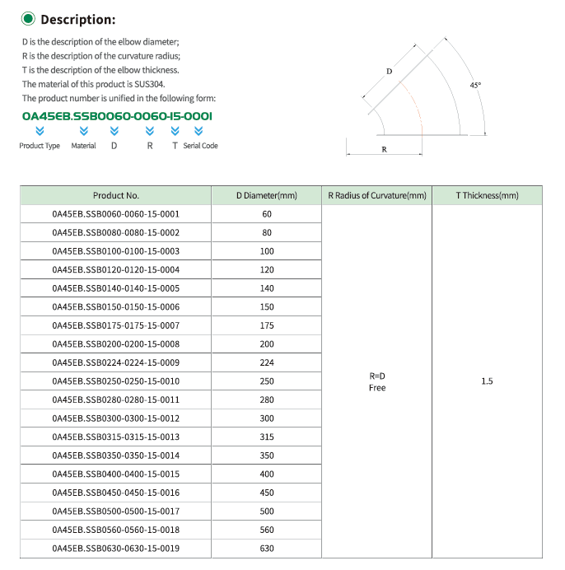Screen dimensions: 565x570
Task: Click the 1.5 thickness cell
Action: [487, 381]
